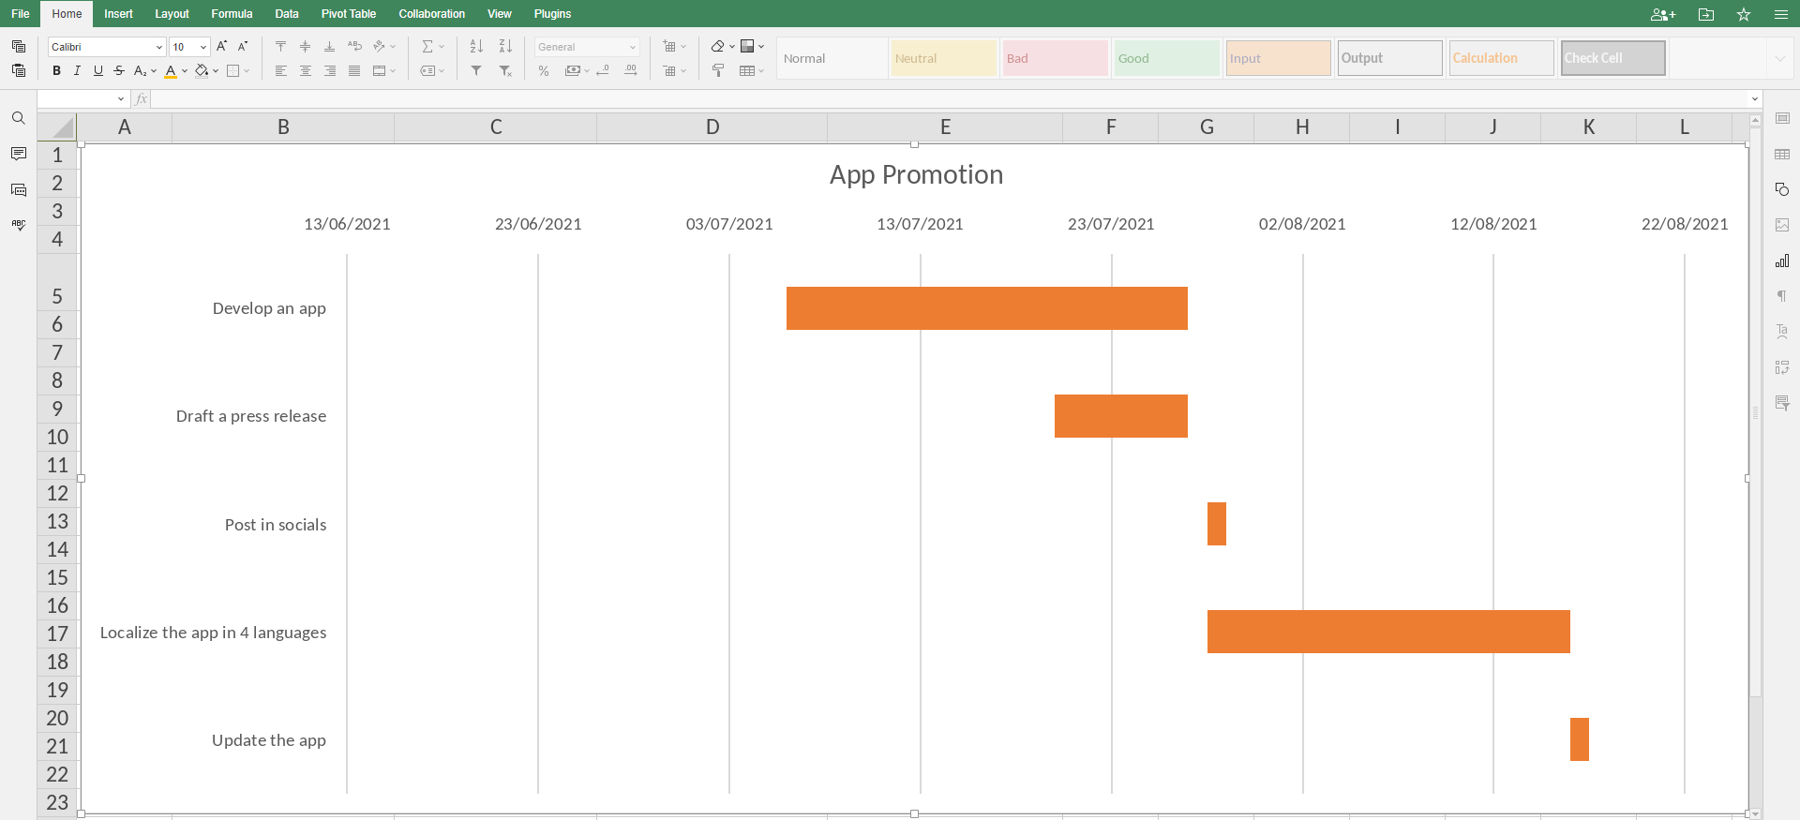Click the copy style paintbrush icon
Screen dimensions: 1800x820
click(718, 70)
